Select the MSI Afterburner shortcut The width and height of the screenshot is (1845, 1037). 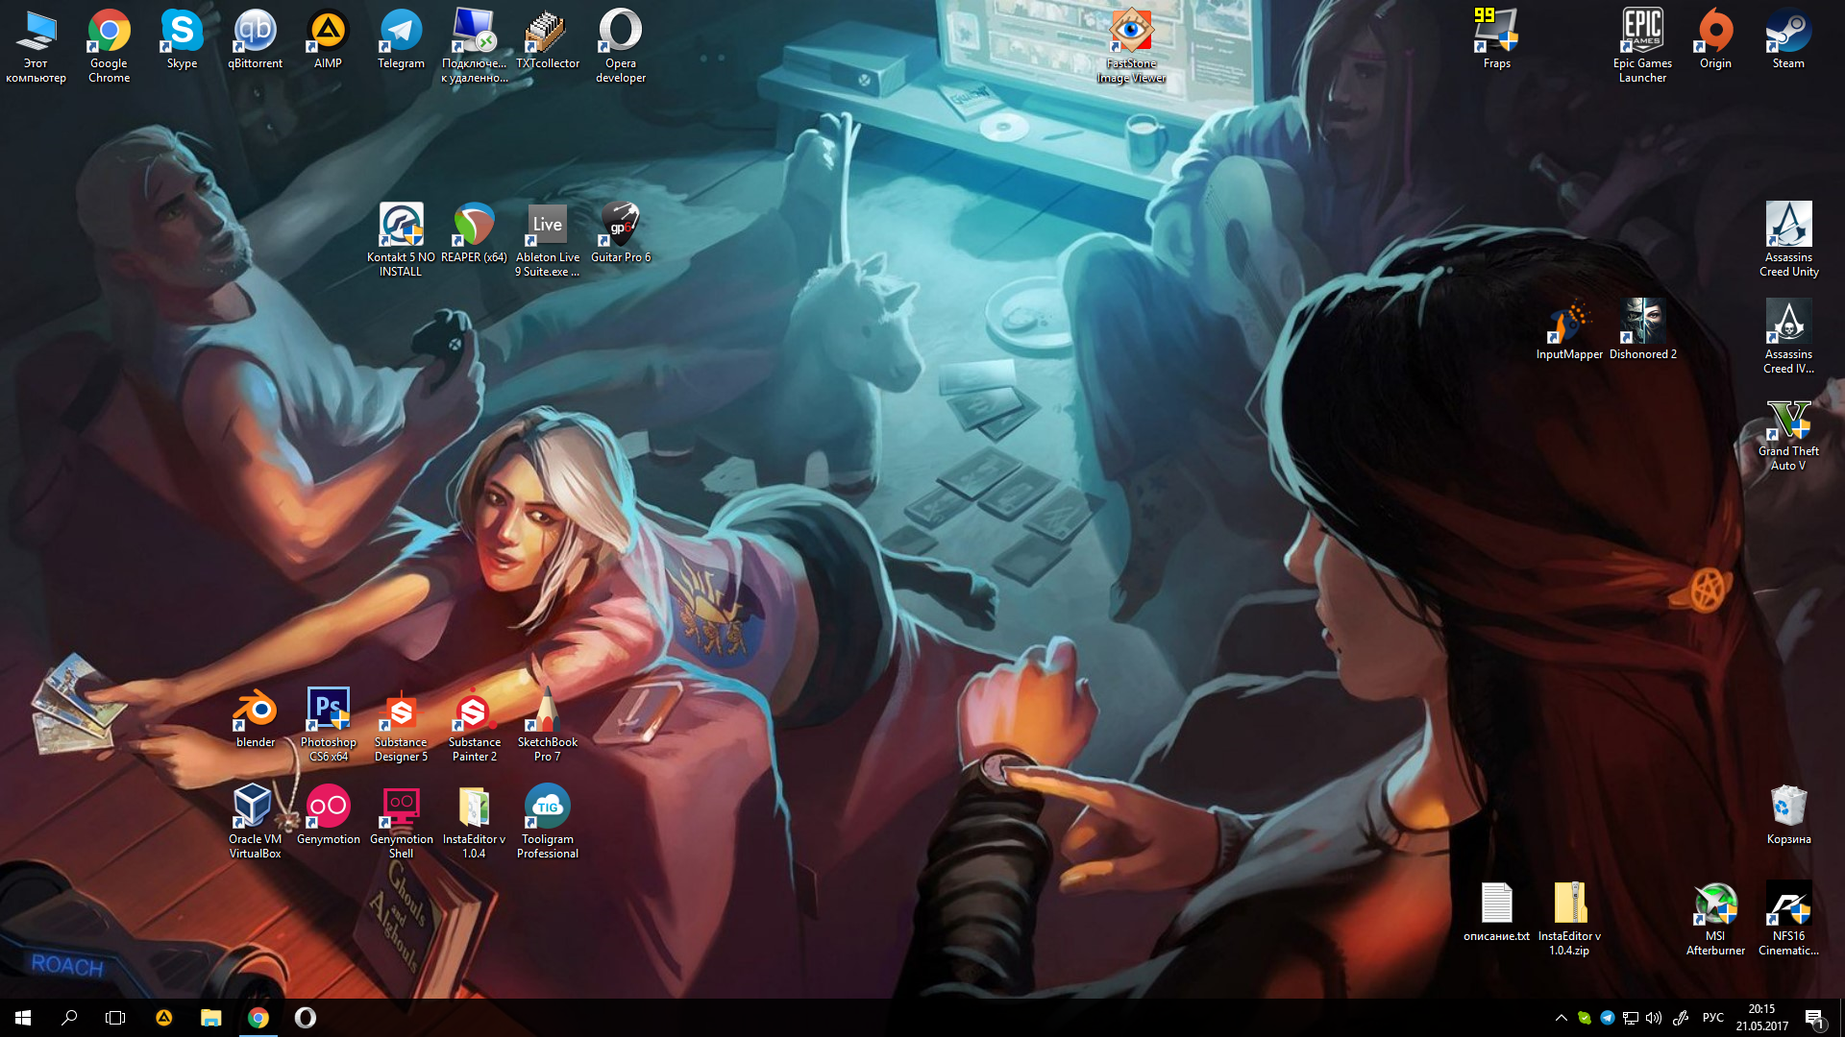[x=1715, y=919]
